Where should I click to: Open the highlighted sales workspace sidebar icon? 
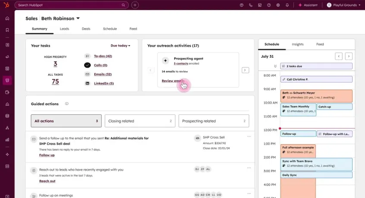7,80
